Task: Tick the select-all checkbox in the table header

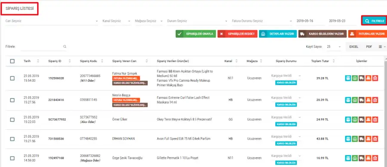Action: pyautogui.click(x=12, y=61)
